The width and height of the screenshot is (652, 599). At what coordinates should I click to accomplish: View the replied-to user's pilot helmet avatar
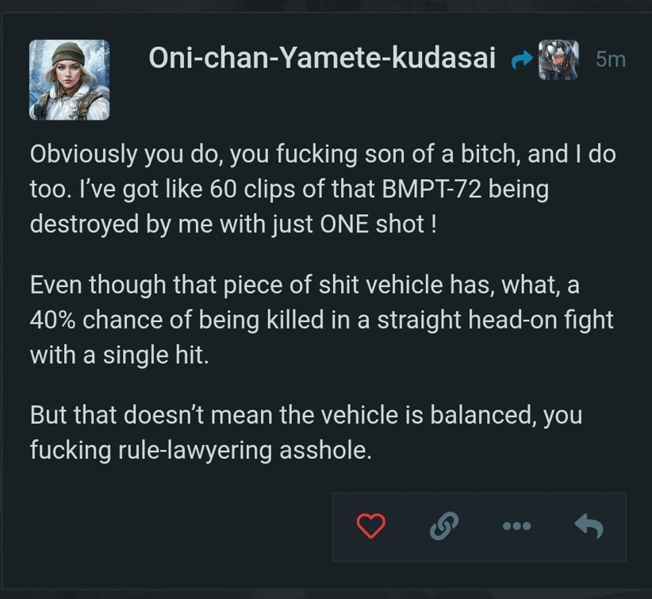coord(558,60)
